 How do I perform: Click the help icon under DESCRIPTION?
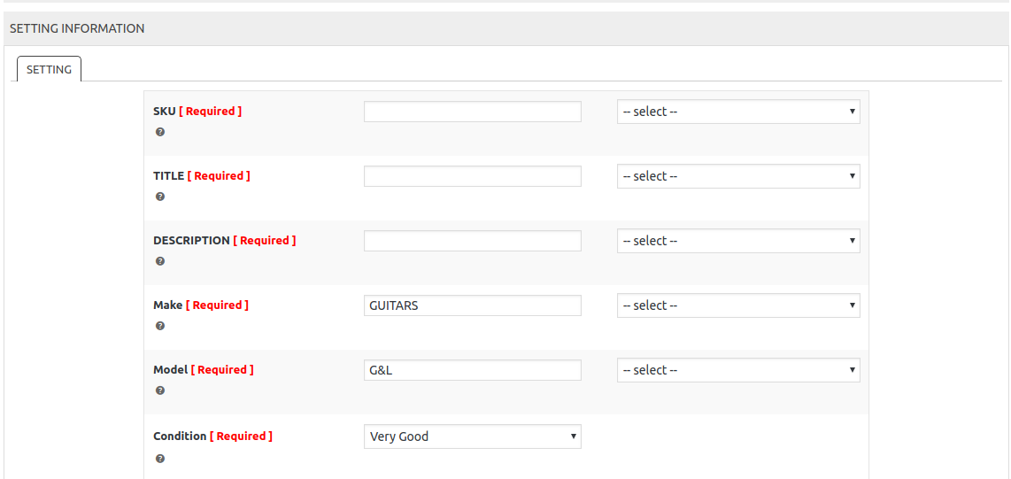(x=160, y=261)
